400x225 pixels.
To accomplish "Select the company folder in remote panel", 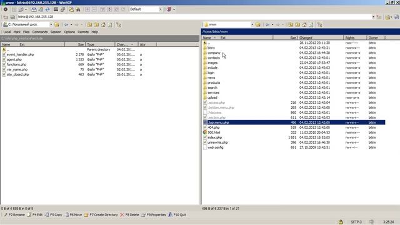I will (x=214, y=52).
